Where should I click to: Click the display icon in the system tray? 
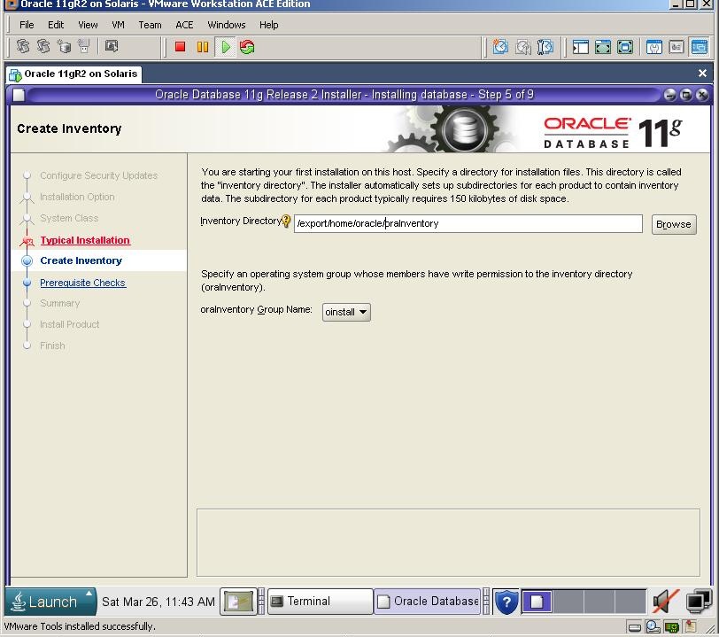coord(698,601)
